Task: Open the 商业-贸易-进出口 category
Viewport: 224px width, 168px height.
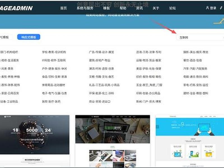Action: [x=100, y=102]
